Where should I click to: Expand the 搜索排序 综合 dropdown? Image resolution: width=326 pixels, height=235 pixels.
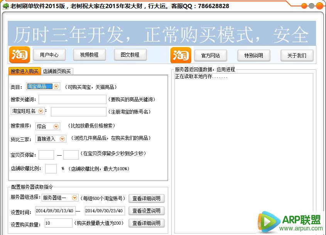pyautogui.click(x=56, y=126)
